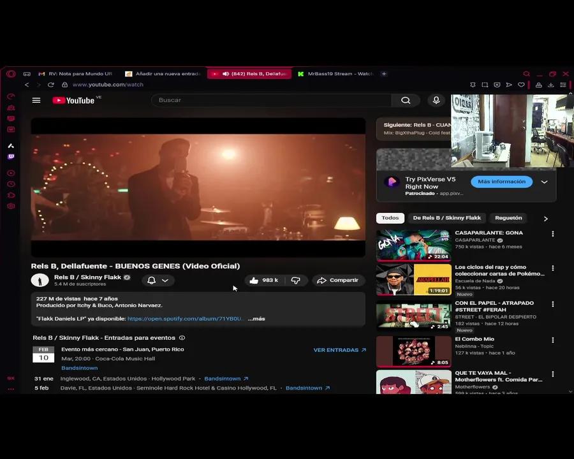This screenshot has height=459, width=574.
Task: Bookmark page with heart icon
Action: (x=521, y=85)
